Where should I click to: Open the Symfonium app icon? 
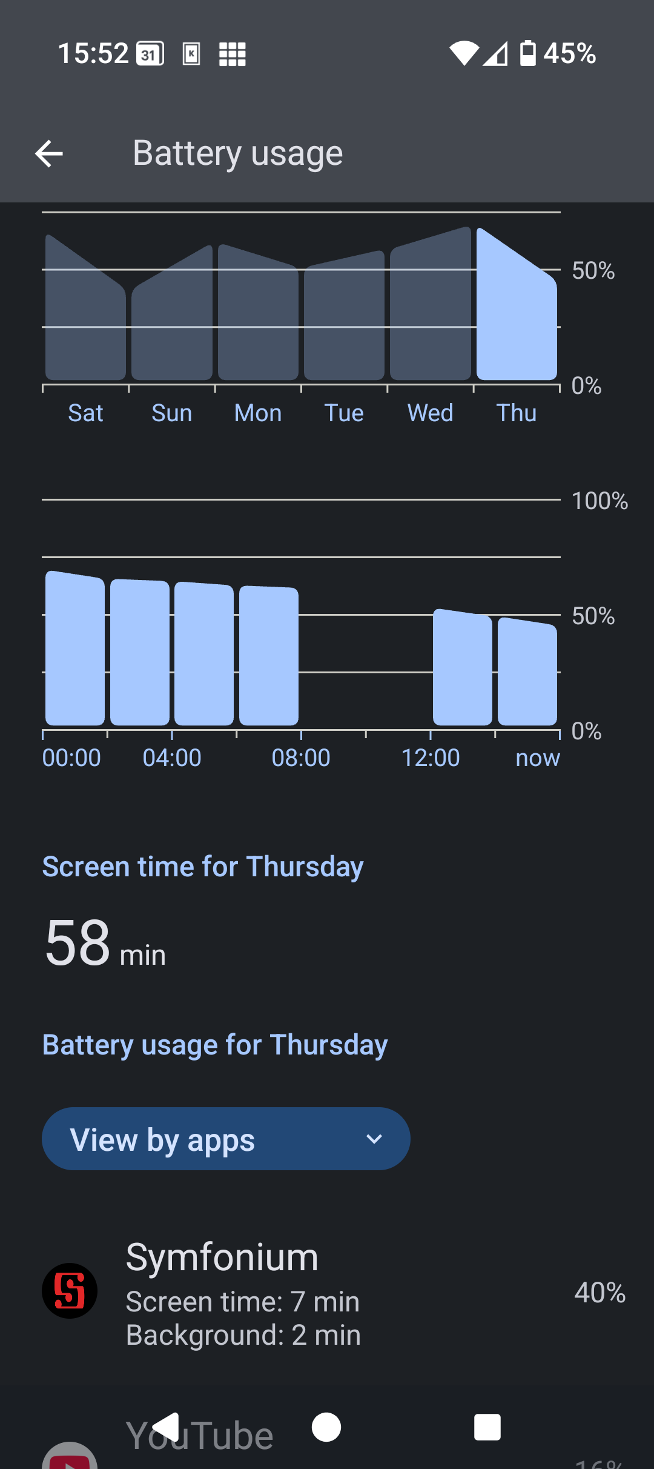(70, 1291)
